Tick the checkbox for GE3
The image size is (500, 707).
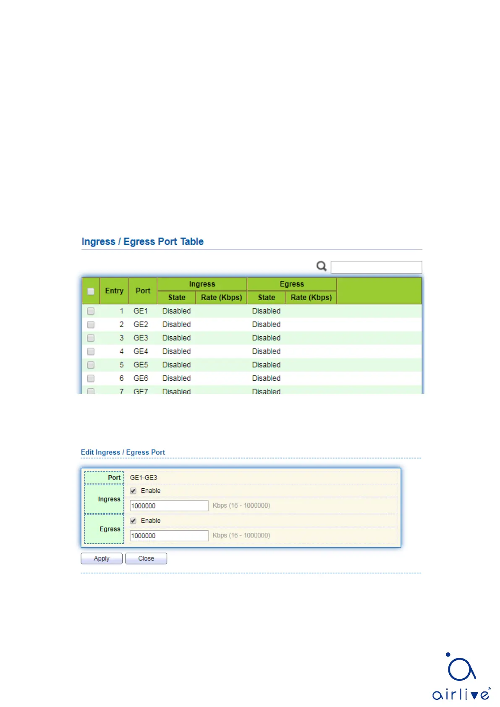click(91, 338)
